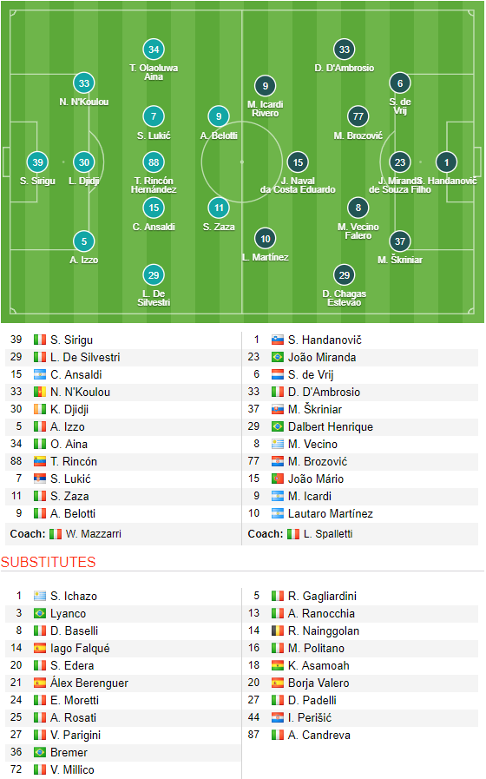Click the Slovenian flag beside S. Handanović
The image size is (486, 779).
point(278,340)
